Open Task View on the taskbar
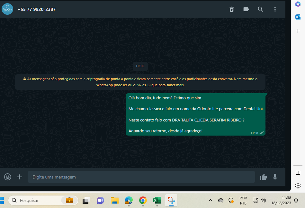Screen dimensions: 305x208 point(86,200)
